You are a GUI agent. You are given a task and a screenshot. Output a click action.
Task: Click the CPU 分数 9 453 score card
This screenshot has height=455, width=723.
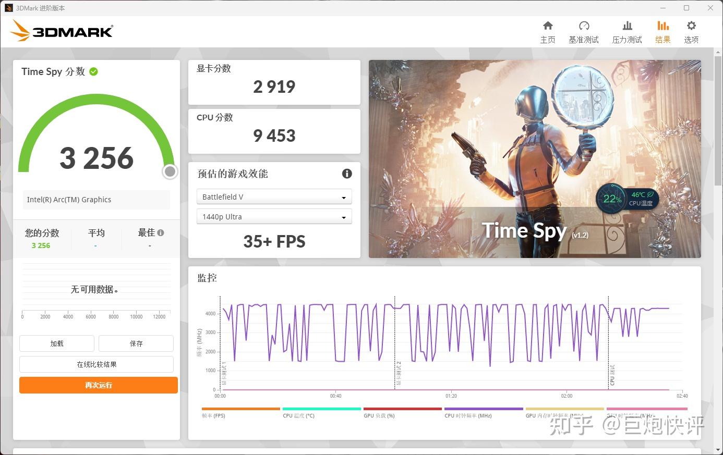pos(274,131)
